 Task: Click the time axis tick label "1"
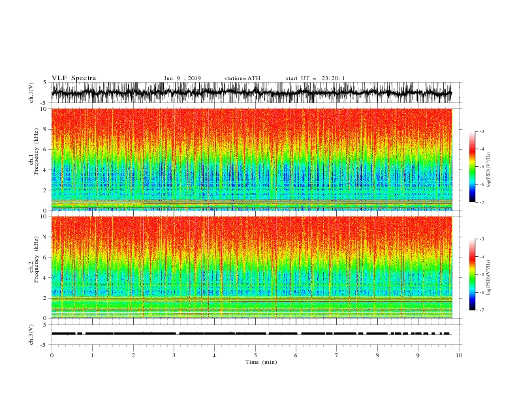point(92,355)
